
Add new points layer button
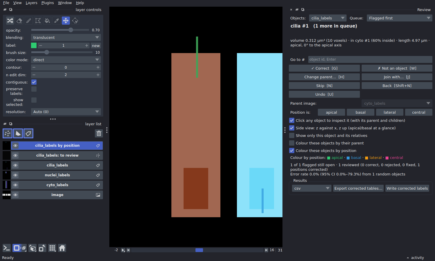click(8, 133)
